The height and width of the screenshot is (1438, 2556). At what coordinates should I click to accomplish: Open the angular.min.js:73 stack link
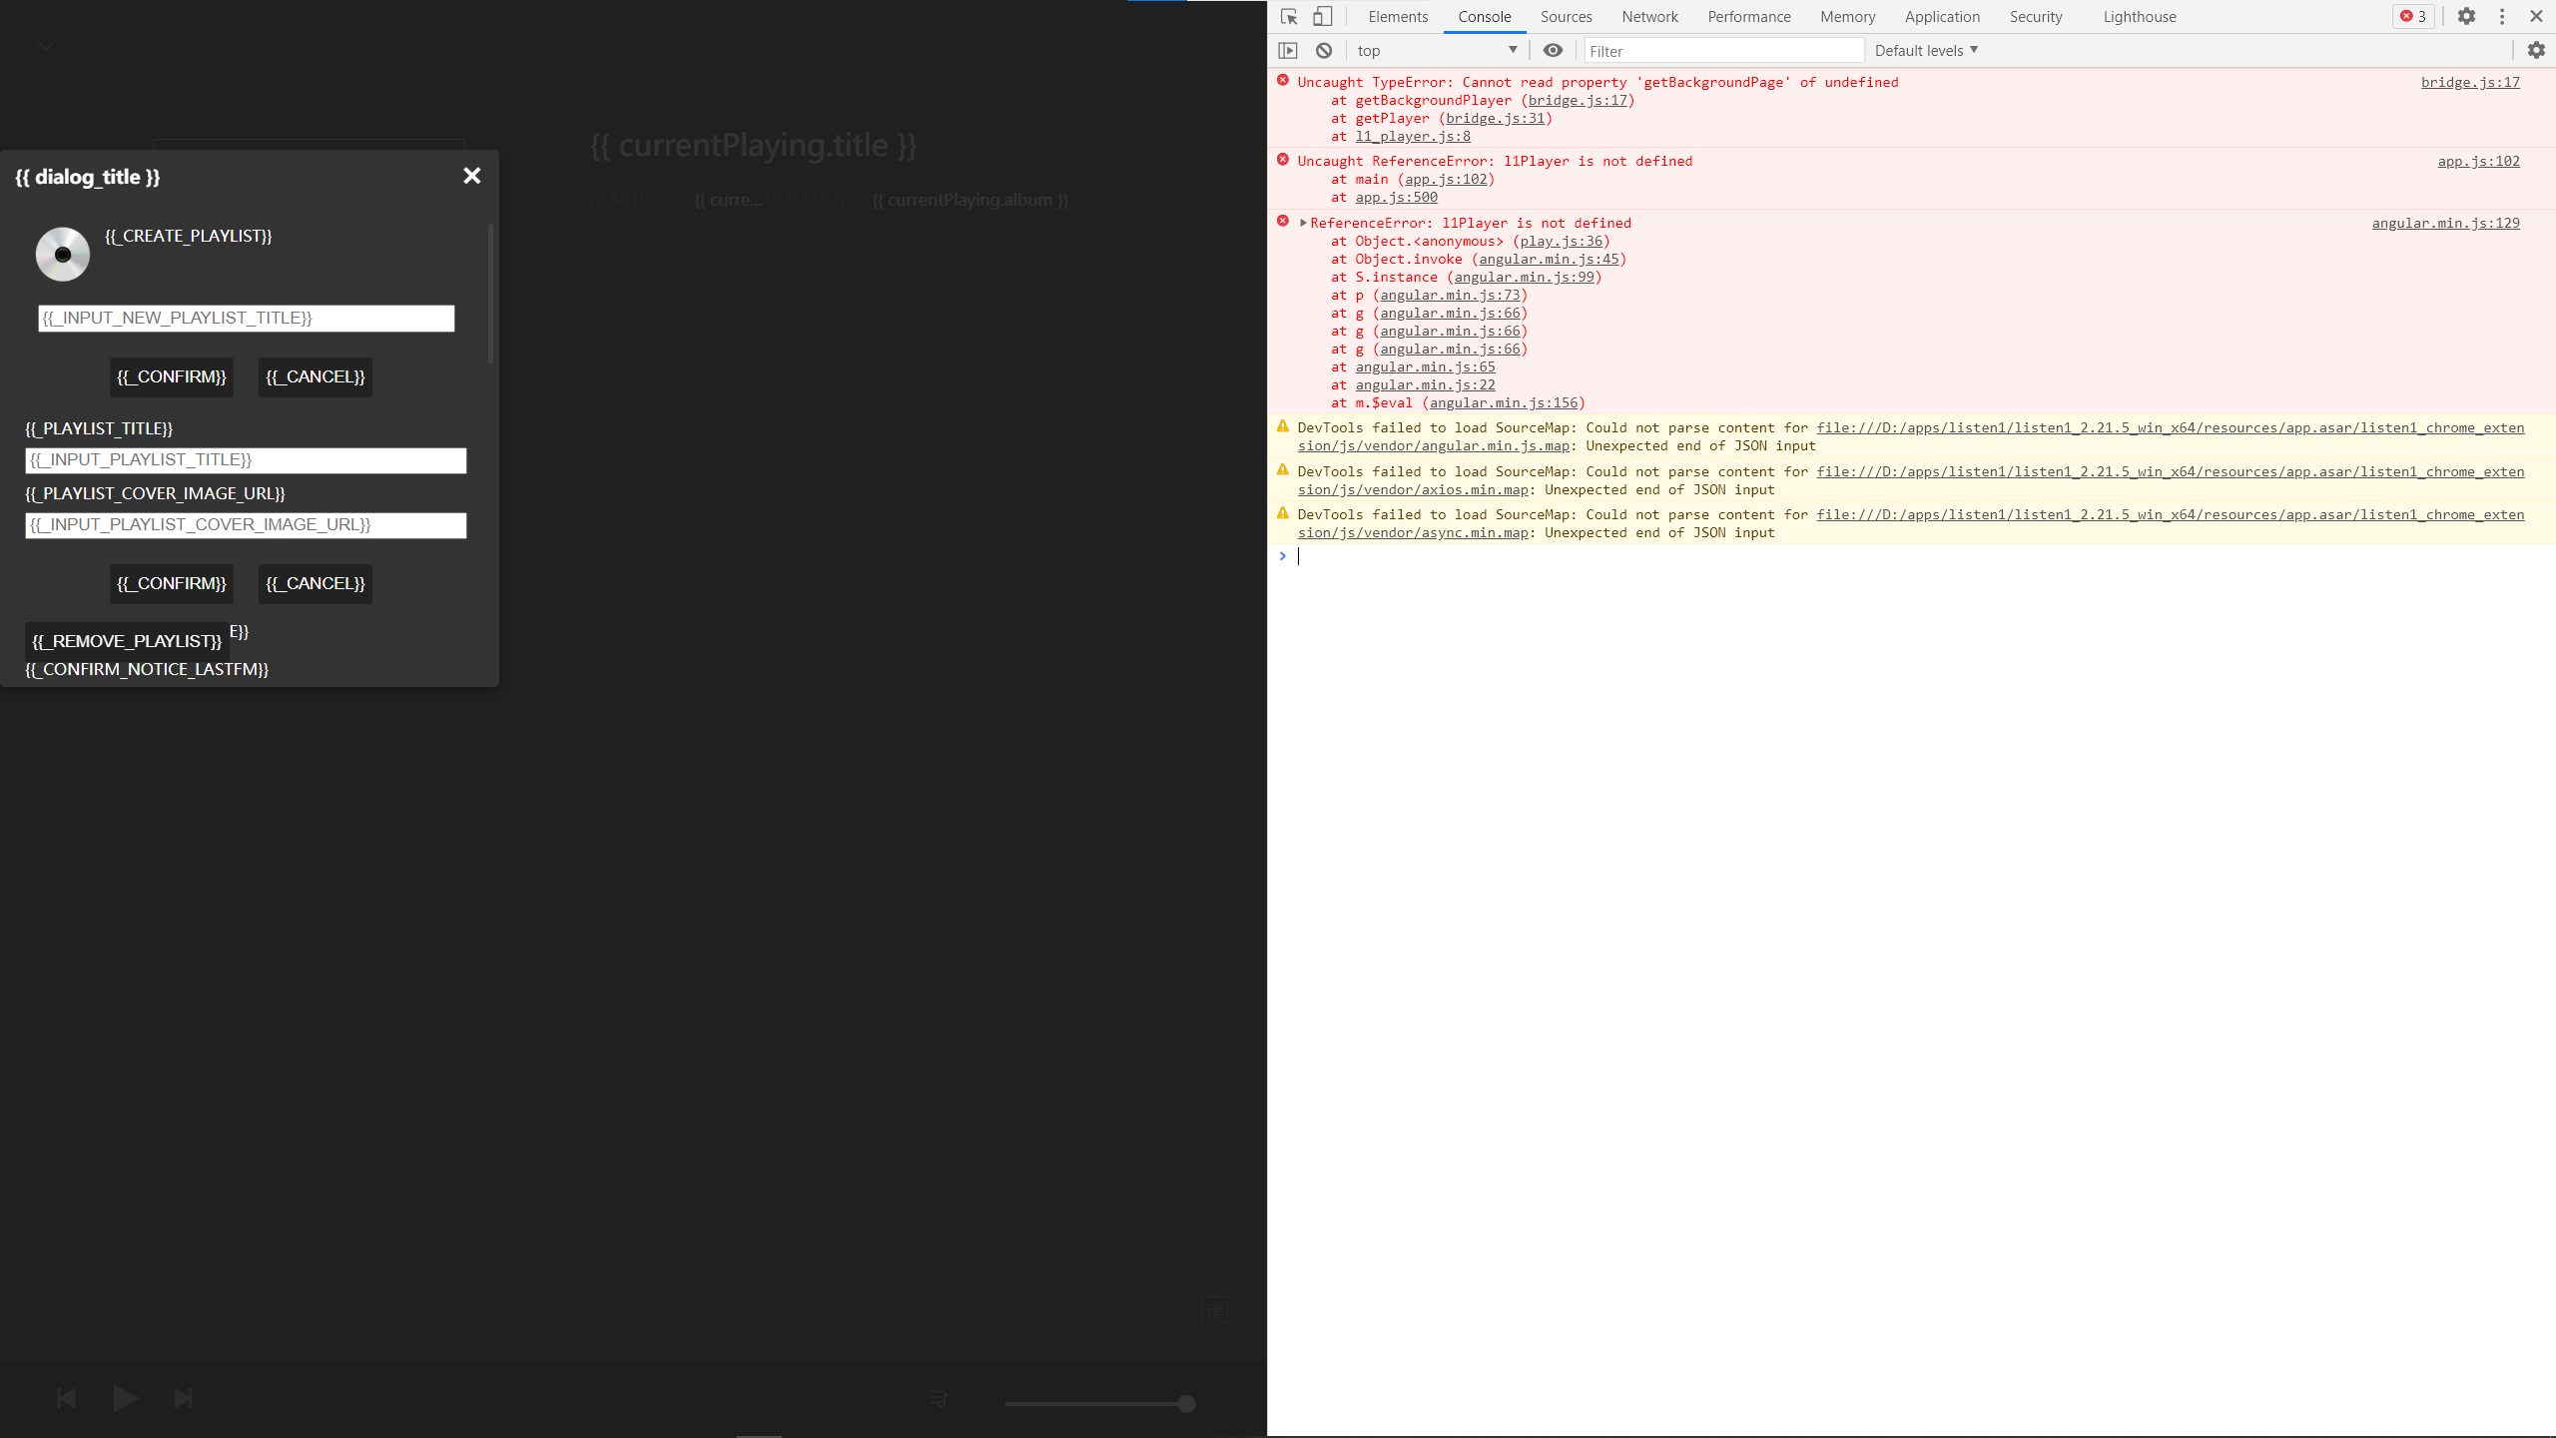(1450, 295)
